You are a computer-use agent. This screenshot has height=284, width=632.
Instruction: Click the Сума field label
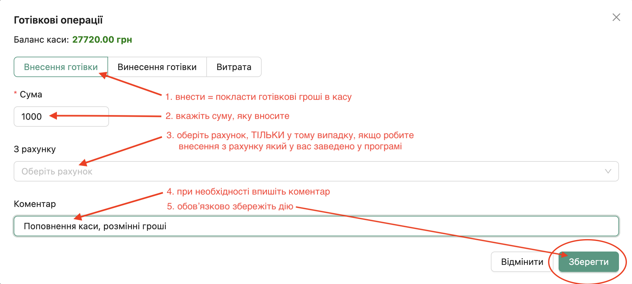(x=31, y=95)
